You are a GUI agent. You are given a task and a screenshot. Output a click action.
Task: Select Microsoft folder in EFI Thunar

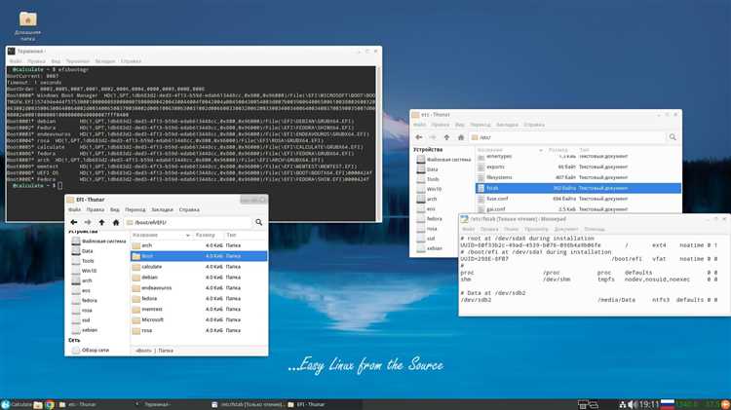click(x=199, y=320)
